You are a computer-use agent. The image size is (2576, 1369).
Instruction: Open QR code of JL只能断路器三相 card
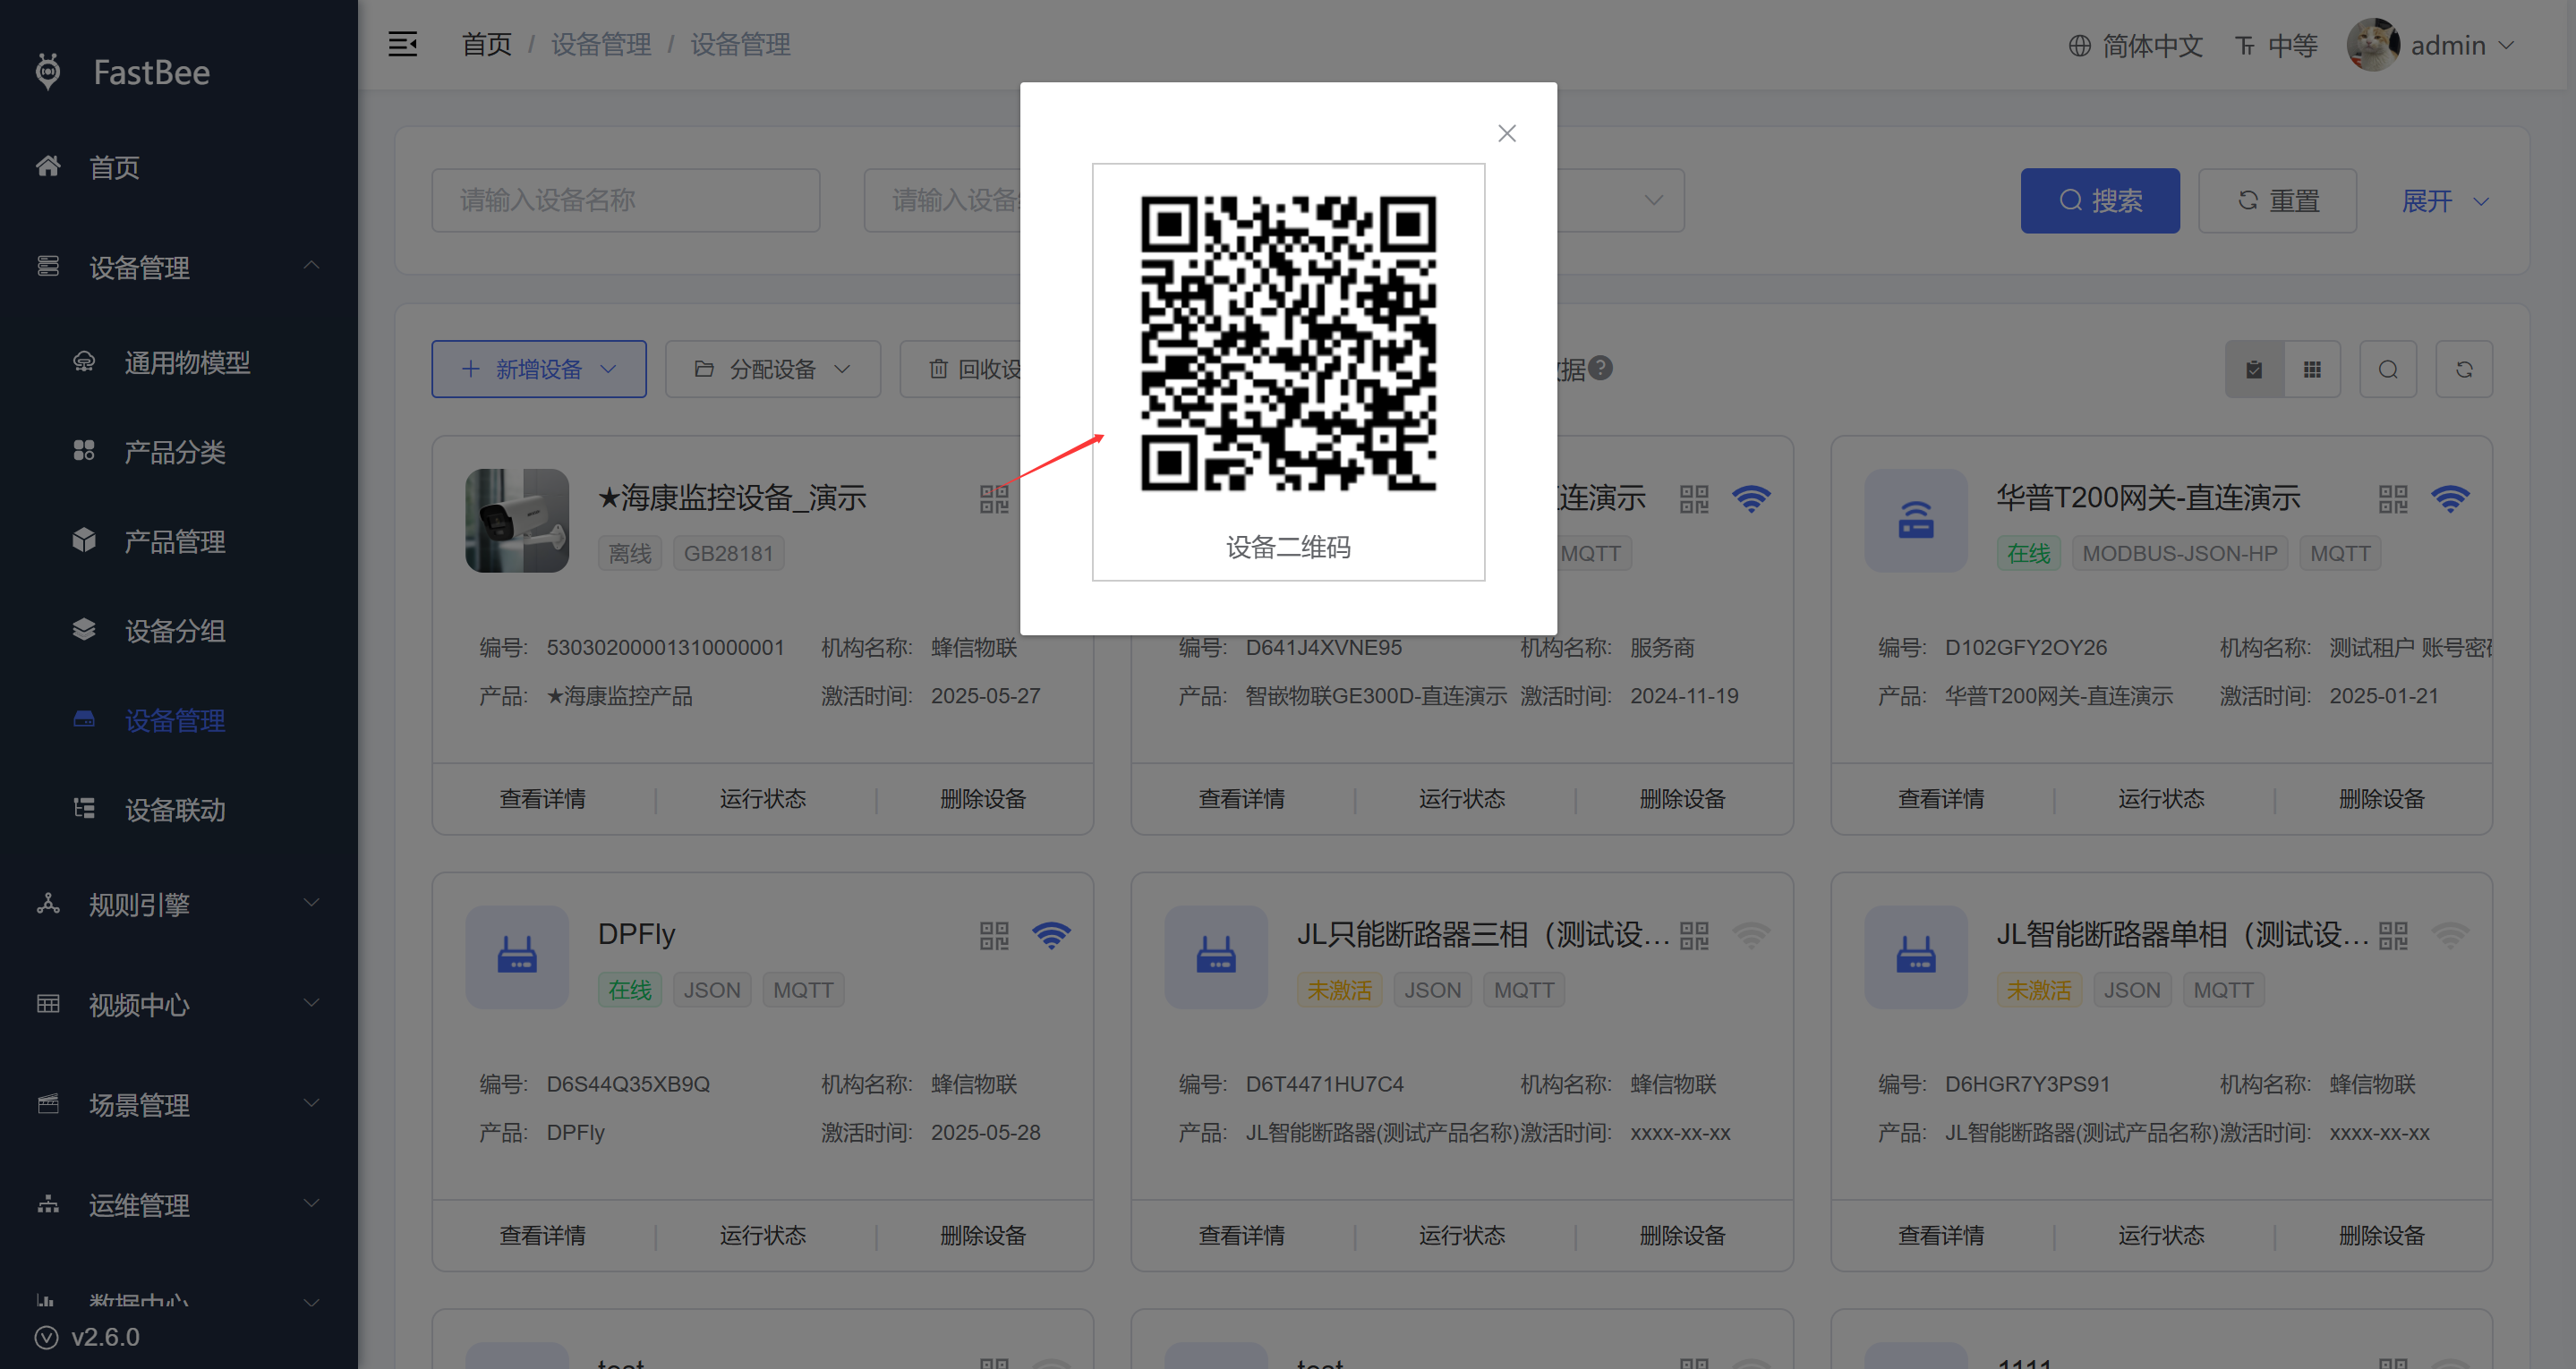[1694, 935]
